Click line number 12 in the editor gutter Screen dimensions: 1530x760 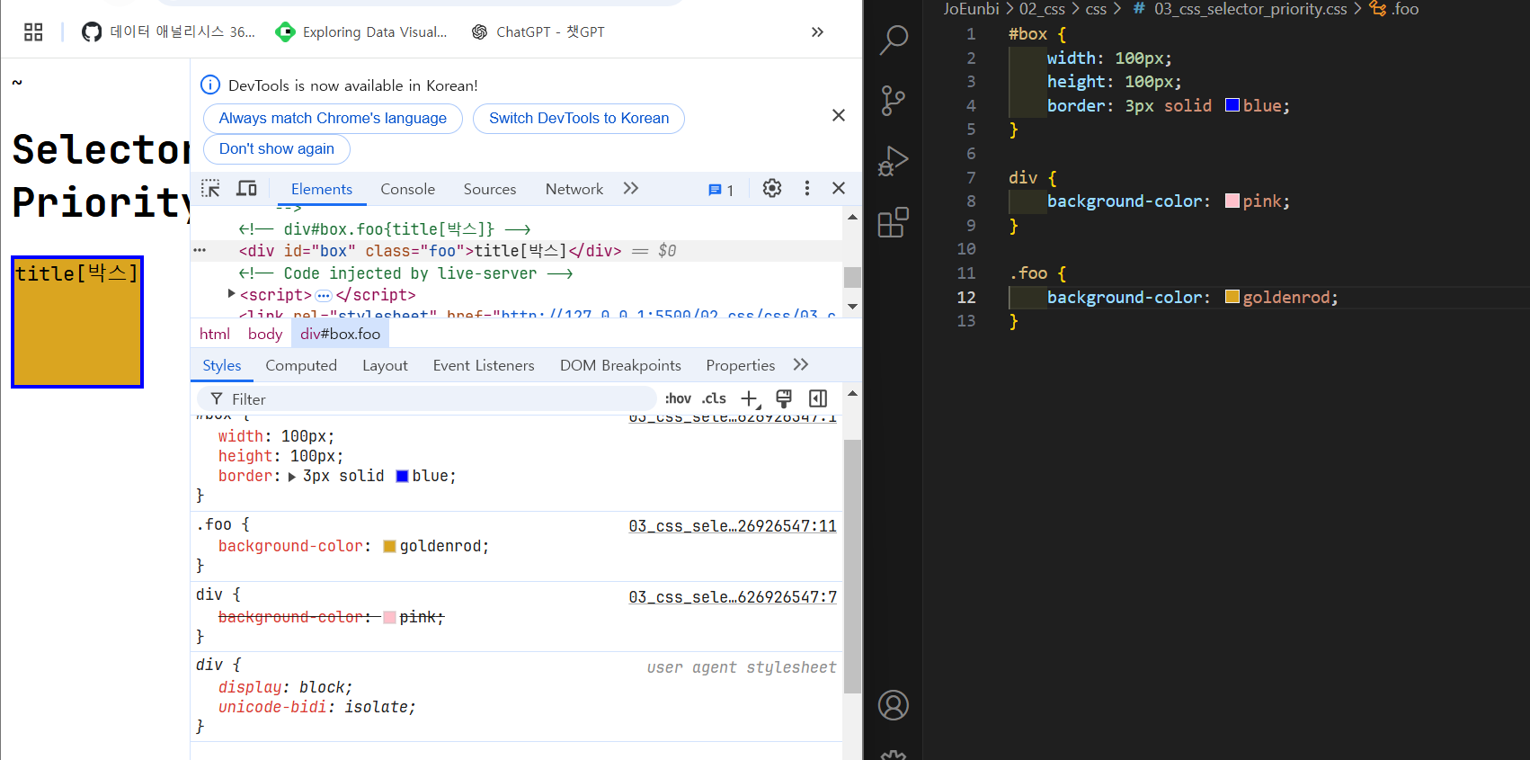tap(966, 298)
